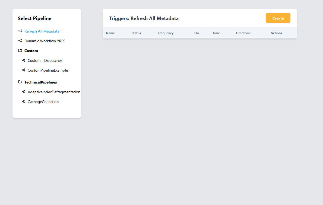Open the AdaptiveIndexDefragmentation pipeline
Screen dimensions: 323x205
(x=54, y=92)
